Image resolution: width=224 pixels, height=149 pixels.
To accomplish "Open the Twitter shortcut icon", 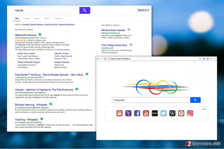I will [163, 113].
